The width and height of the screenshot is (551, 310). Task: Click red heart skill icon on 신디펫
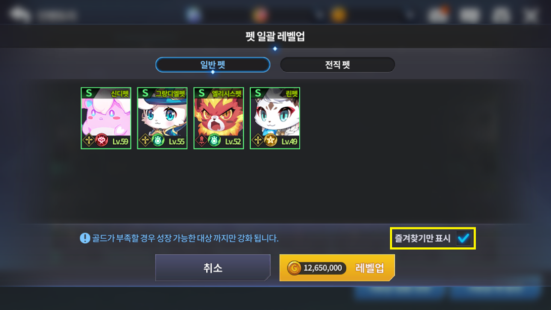coord(102,140)
